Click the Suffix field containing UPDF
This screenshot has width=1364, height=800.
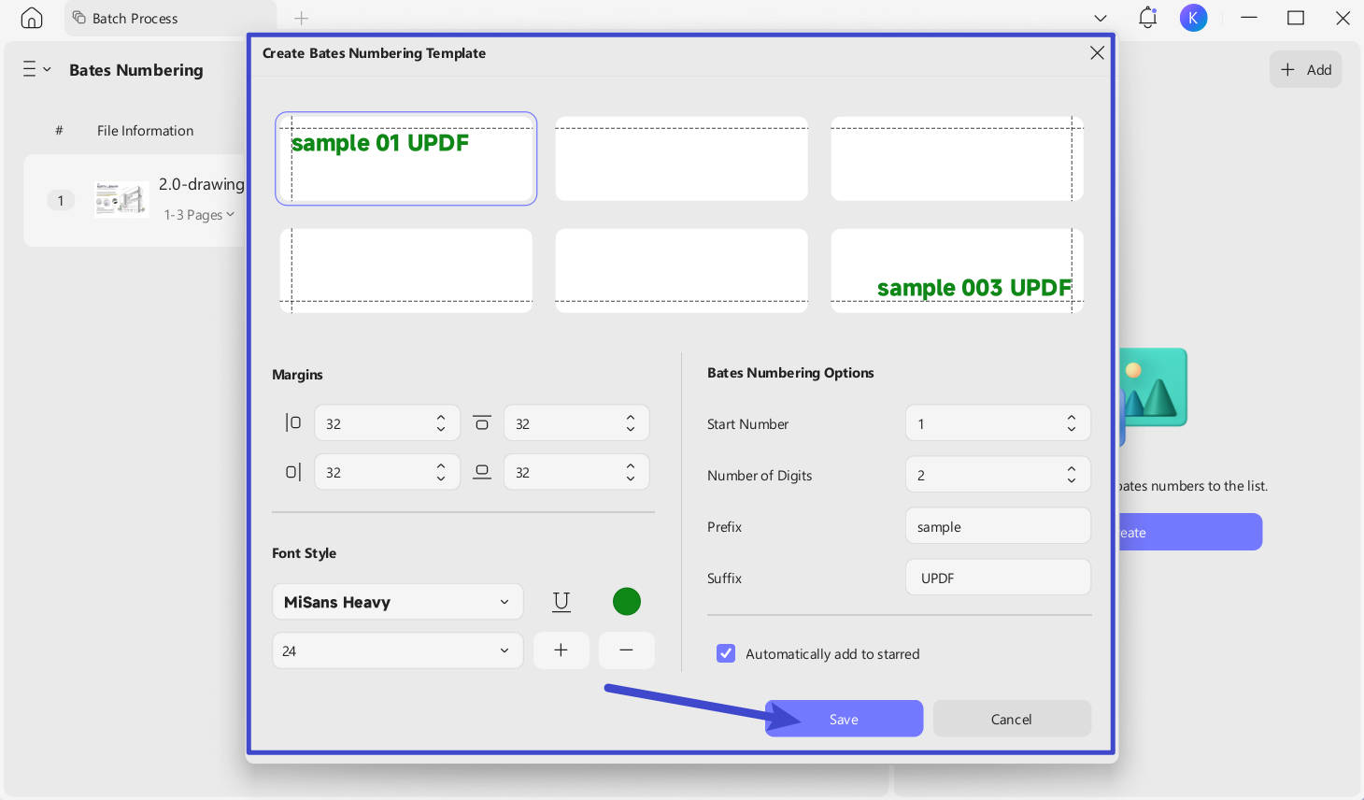(x=998, y=578)
